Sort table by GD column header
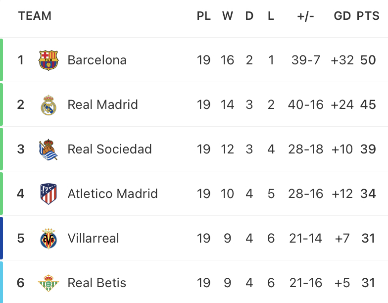The image size is (388, 303). [x=342, y=16]
